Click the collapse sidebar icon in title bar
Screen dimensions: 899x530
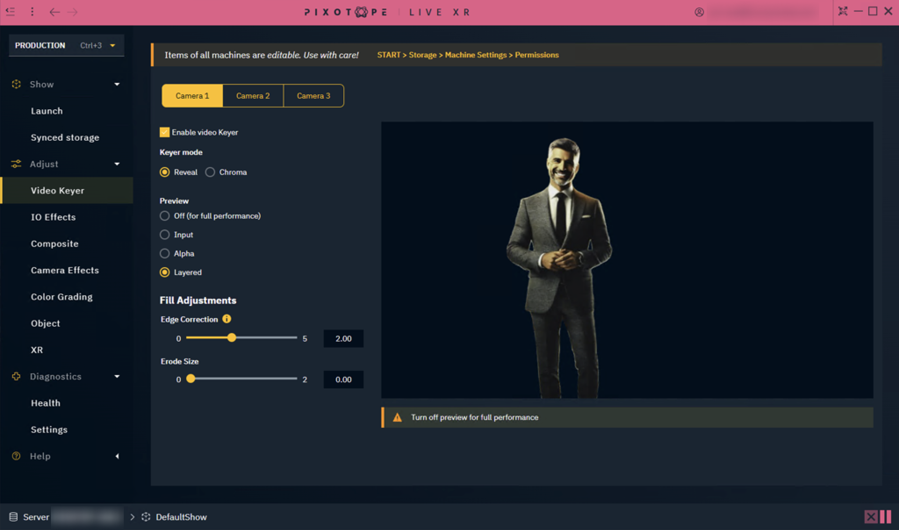click(11, 12)
